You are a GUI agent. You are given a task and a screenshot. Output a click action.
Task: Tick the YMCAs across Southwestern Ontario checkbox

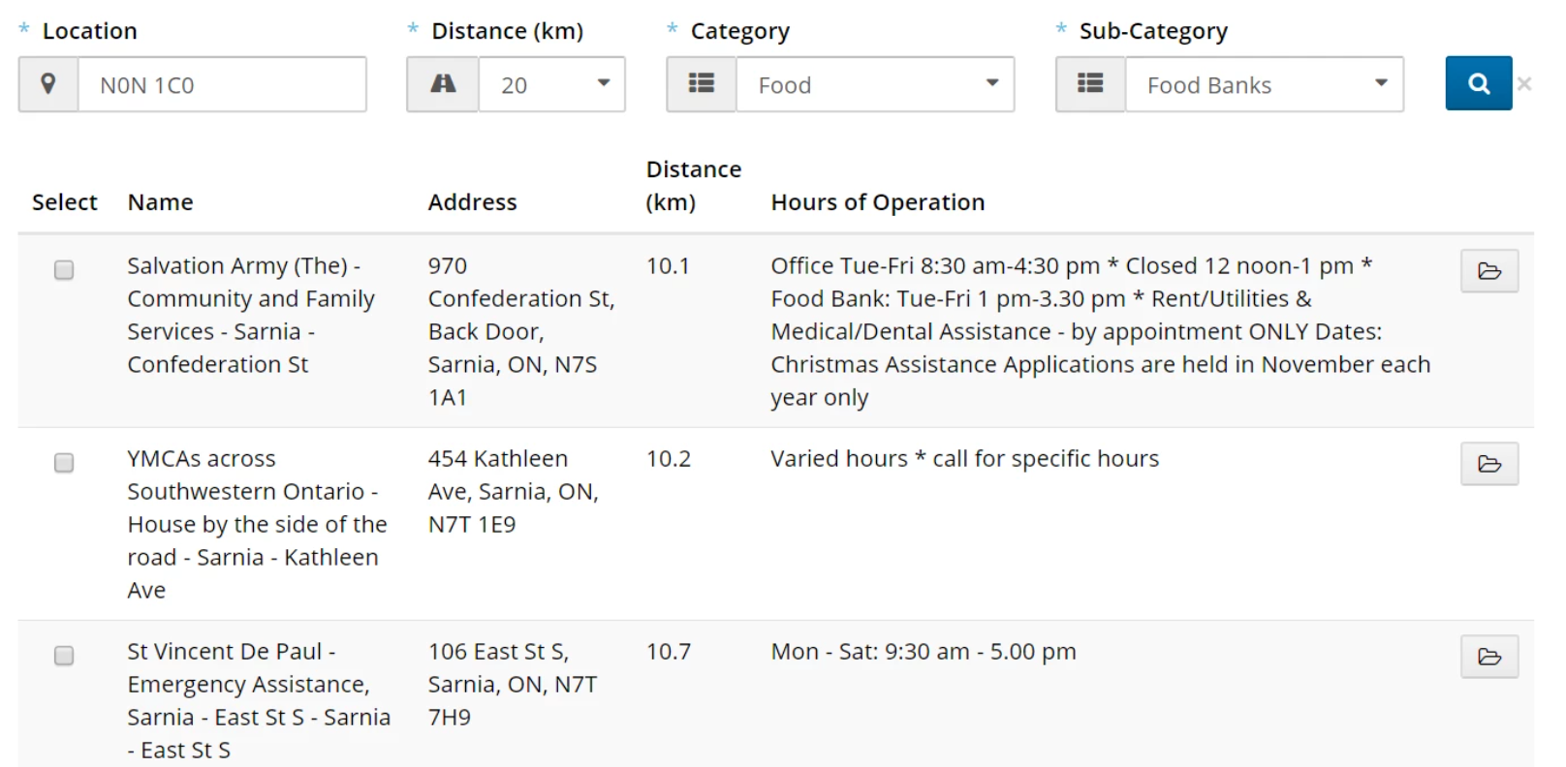[64, 463]
